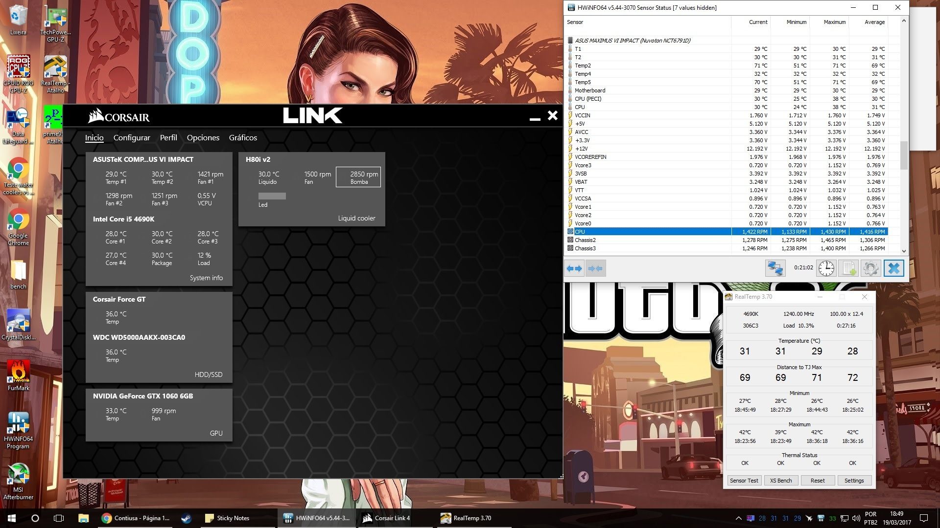Image resolution: width=940 pixels, height=528 pixels.
Task: Open 'Teste water coolers' Chrome shortcut
Action: (x=18, y=176)
